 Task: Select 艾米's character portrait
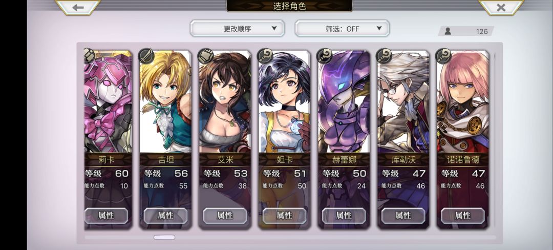pyautogui.click(x=225, y=102)
